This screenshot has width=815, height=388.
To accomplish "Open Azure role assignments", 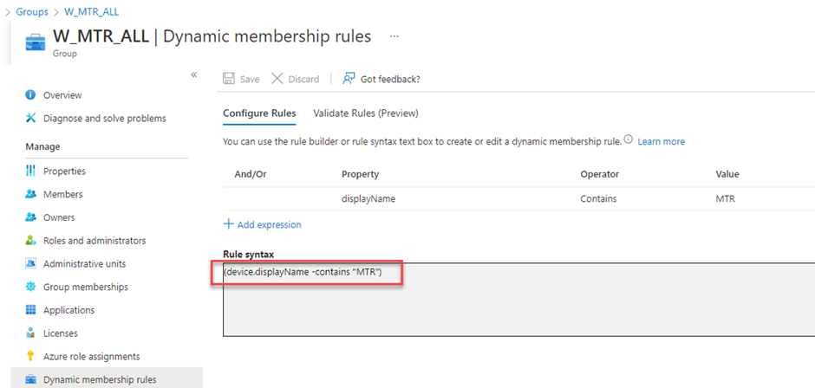I will tap(92, 356).
